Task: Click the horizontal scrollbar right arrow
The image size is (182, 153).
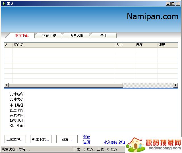Action: (176, 85)
